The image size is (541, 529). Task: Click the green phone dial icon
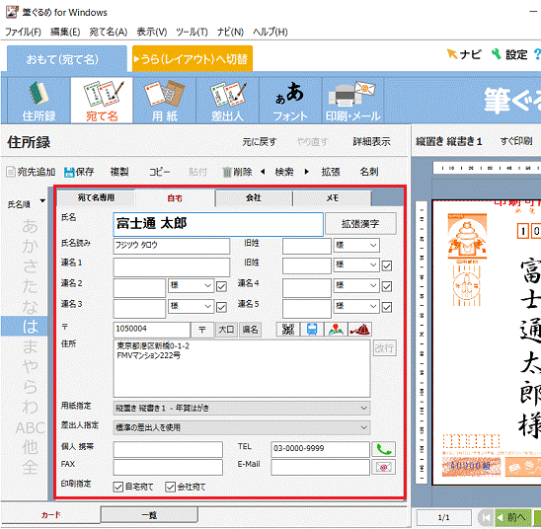click(x=384, y=449)
